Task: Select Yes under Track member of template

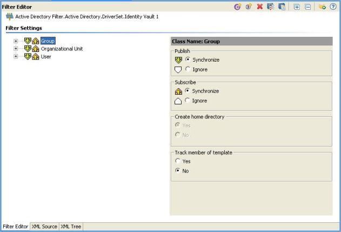Action: click(x=178, y=161)
